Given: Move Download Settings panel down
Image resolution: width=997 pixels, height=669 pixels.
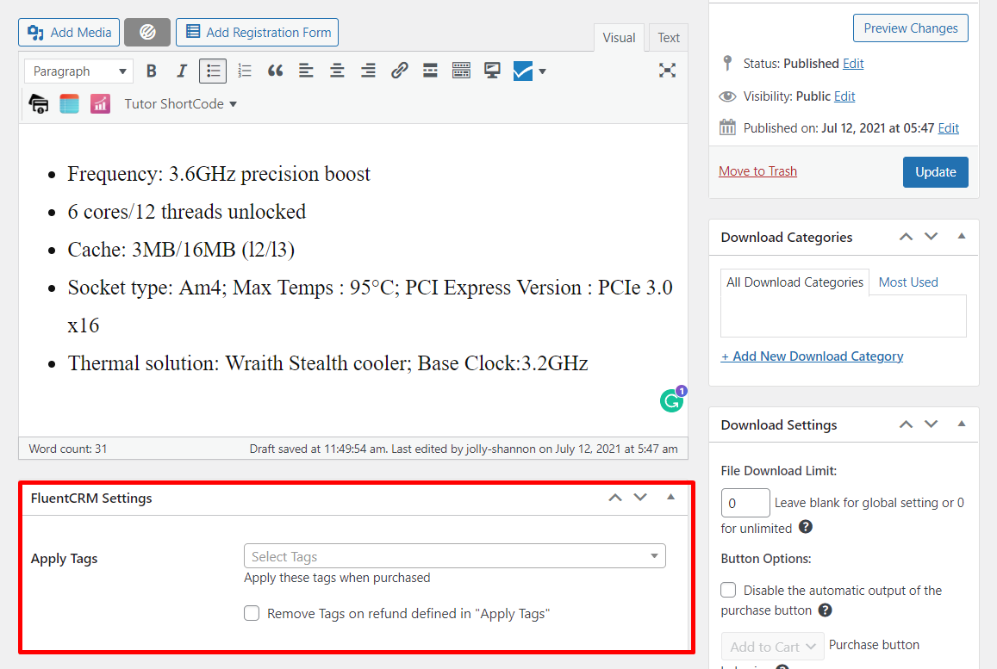Looking at the screenshot, I should 931,424.
